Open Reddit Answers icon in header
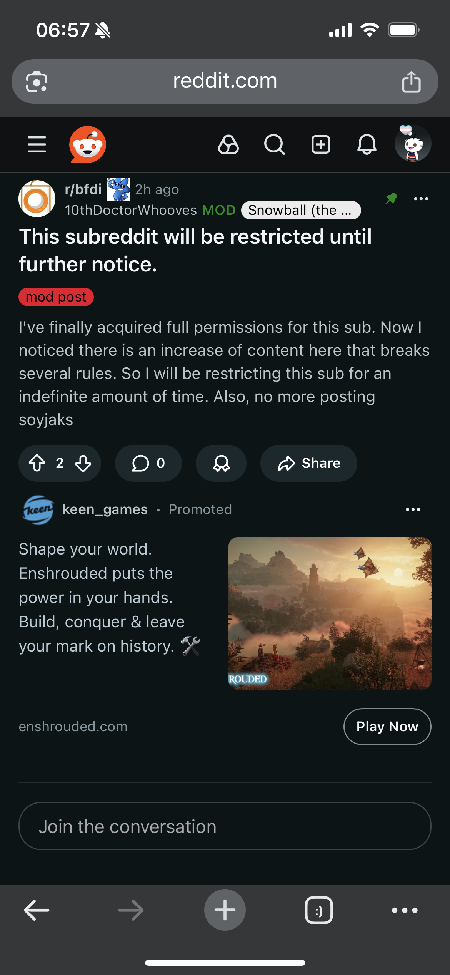 228,145
